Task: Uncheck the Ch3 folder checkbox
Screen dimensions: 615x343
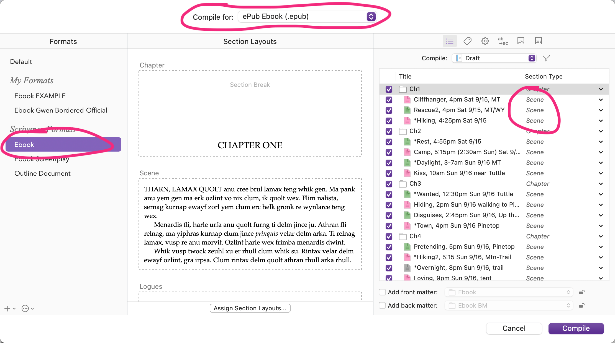Action: click(389, 184)
